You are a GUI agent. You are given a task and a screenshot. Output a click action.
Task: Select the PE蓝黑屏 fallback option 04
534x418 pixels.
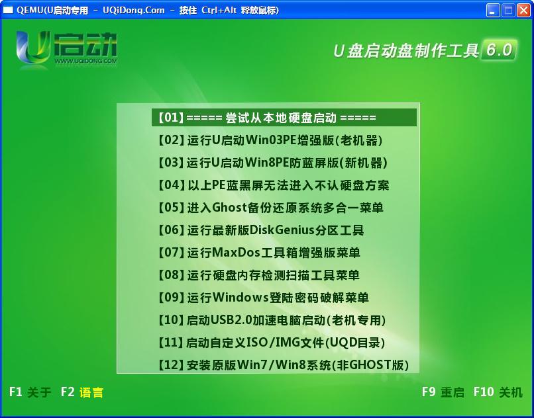267,185
